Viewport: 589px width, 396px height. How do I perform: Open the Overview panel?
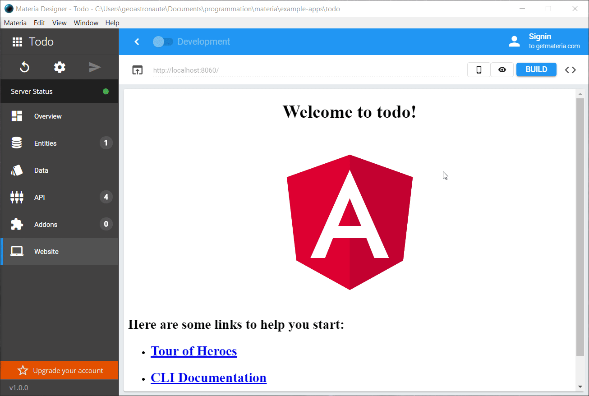(48, 116)
